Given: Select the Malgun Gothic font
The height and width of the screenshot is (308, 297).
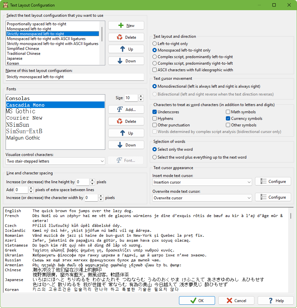Looking at the screenshot, I should coord(55,138).
